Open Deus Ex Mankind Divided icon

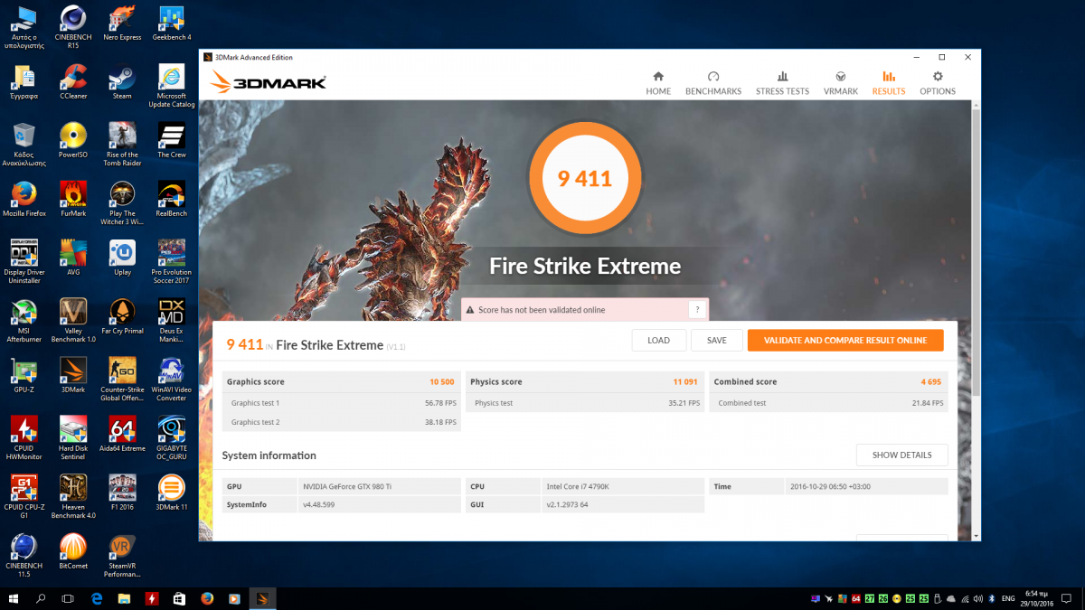(172, 321)
